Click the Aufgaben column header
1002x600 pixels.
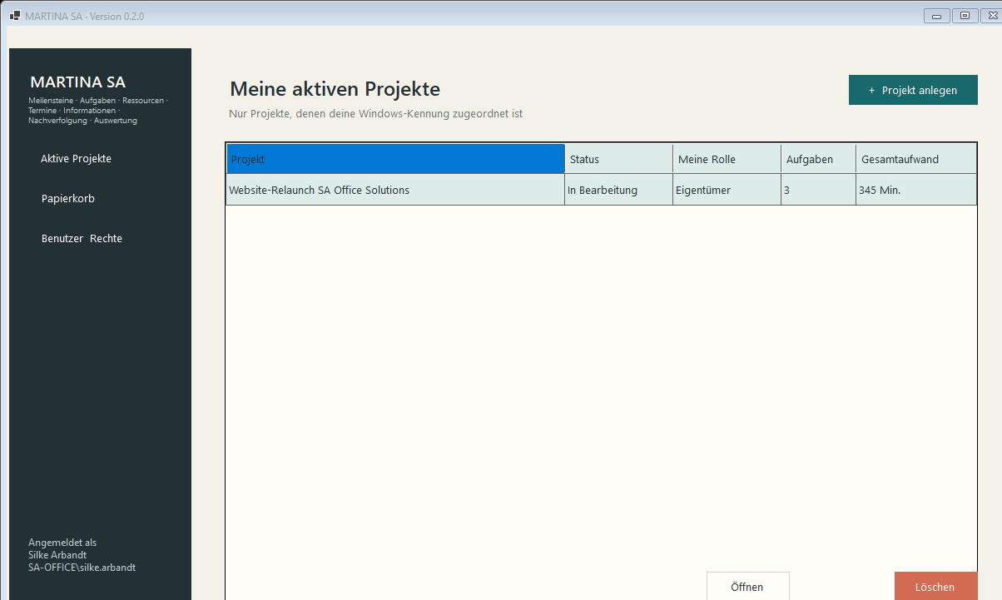(819, 159)
